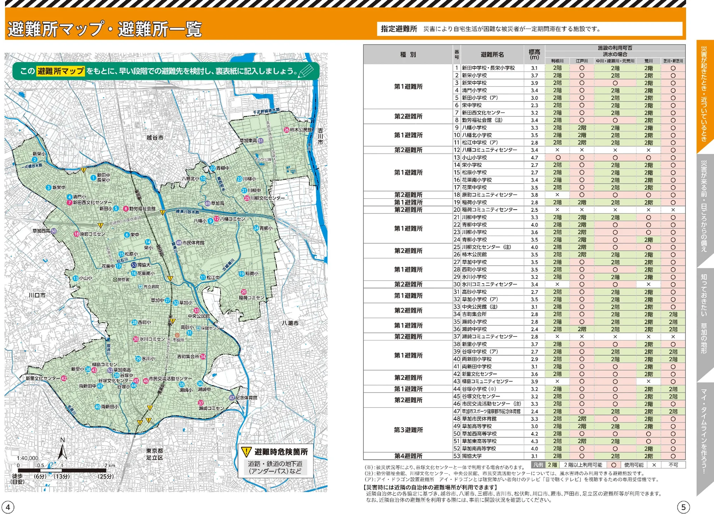Click pink marker 34 beside 吉町集会所
Image resolution: width=714 pixels, height=514 pixels.
tap(203, 356)
